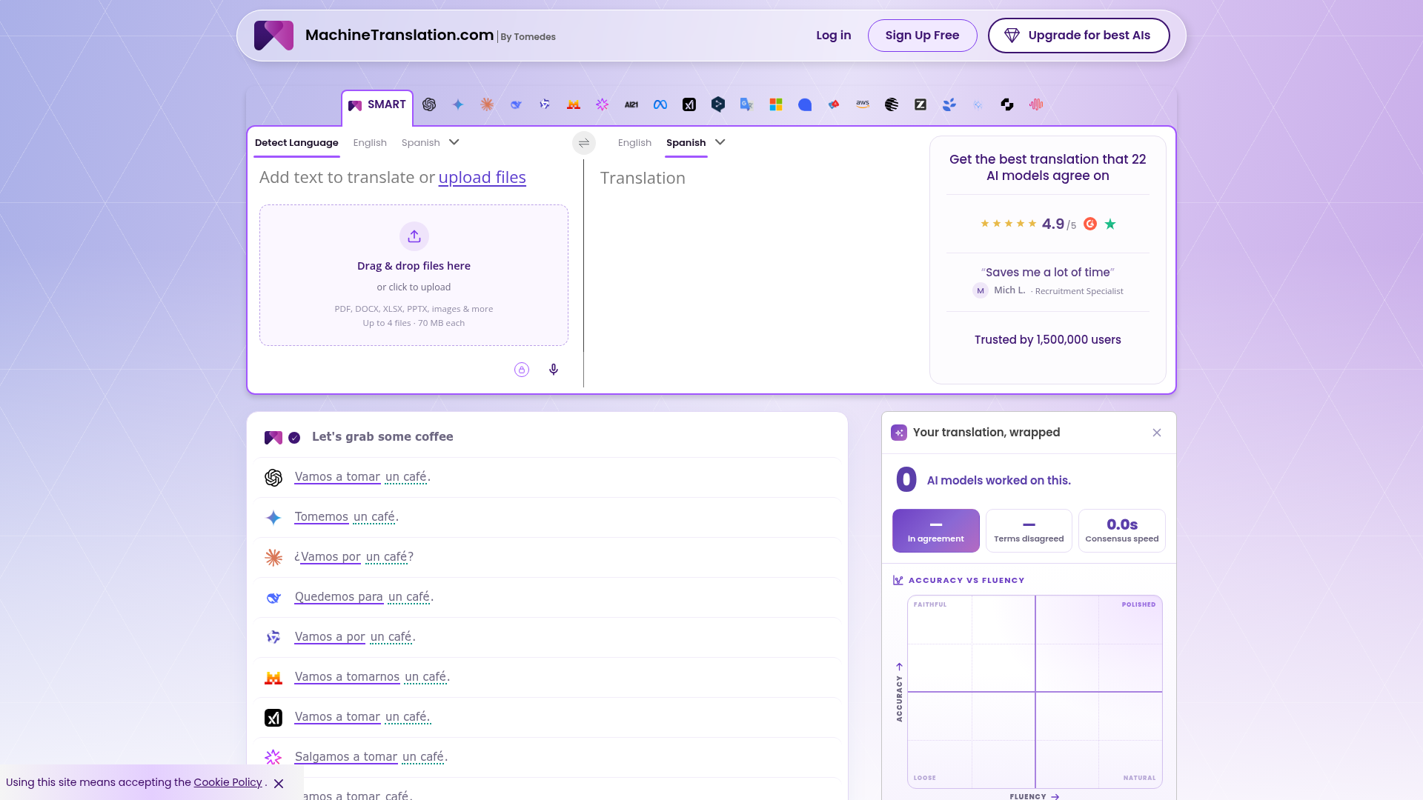This screenshot has width=1423, height=800.
Task: Choose Detect Language as source
Action: (x=296, y=143)
